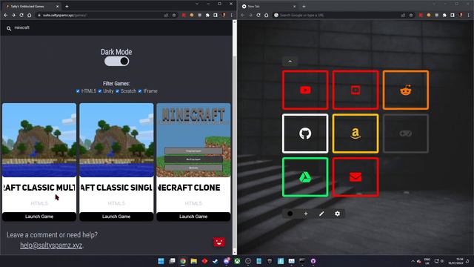
Task: Launch Minecraft Classic Singleplayer game
Action: 116,217
